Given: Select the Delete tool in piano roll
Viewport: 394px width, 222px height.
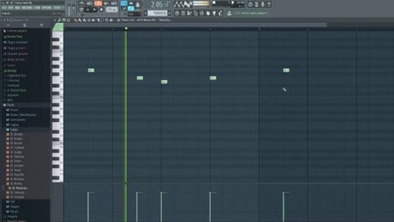Looking at the screenshot, I should tap(89, 20).
